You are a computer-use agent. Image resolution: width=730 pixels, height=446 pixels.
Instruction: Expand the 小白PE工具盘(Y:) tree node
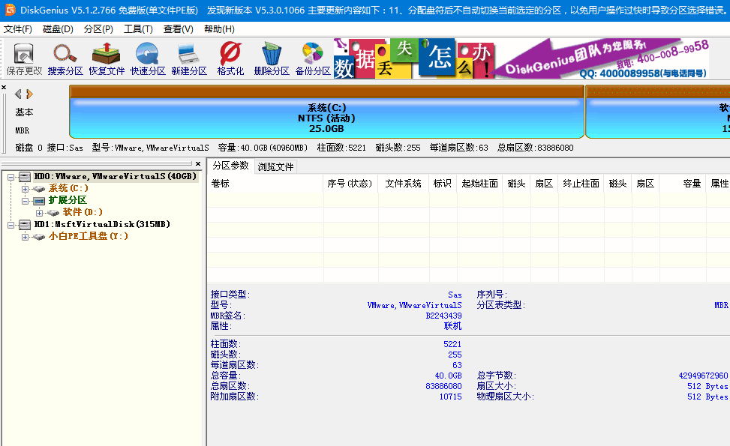(x=26, y=236)
